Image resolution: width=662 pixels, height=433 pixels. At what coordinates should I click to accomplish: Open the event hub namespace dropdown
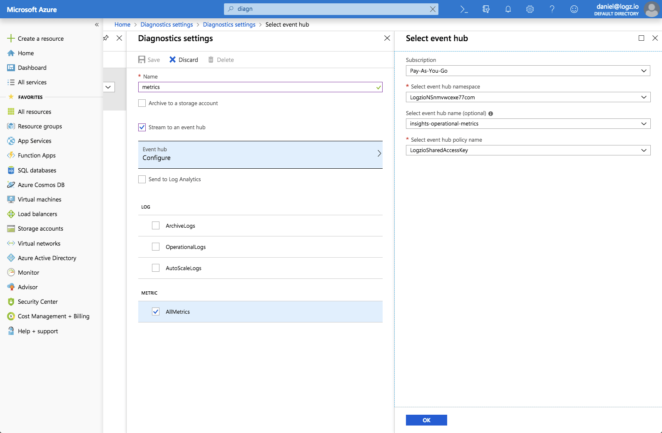[528, 97]
